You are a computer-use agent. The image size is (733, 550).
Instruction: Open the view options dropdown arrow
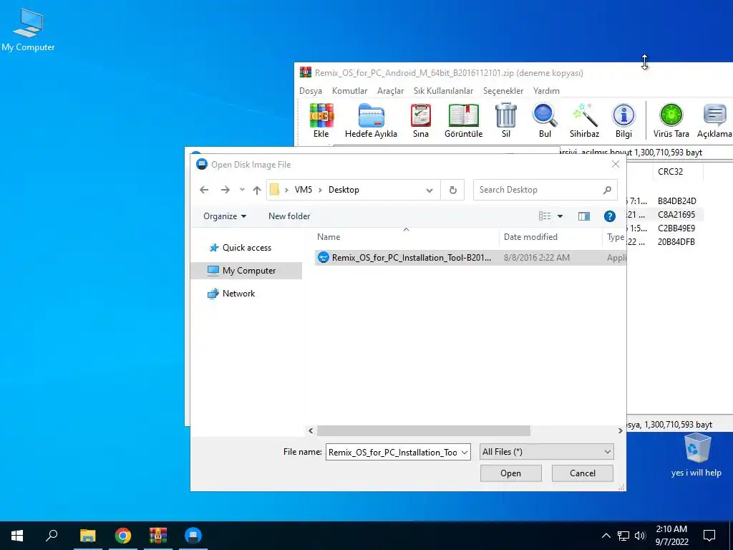pos(560,216)
